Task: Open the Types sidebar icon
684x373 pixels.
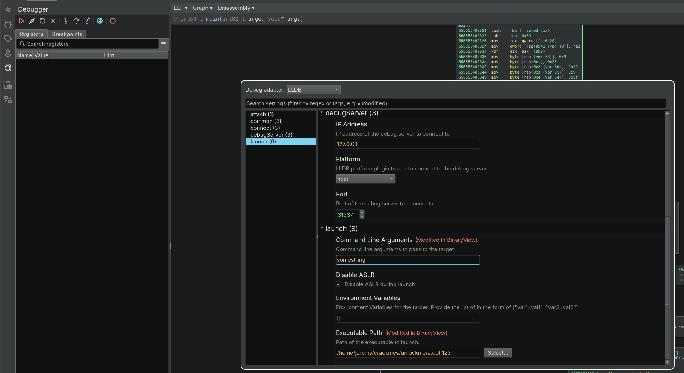Action: (8, 24)
